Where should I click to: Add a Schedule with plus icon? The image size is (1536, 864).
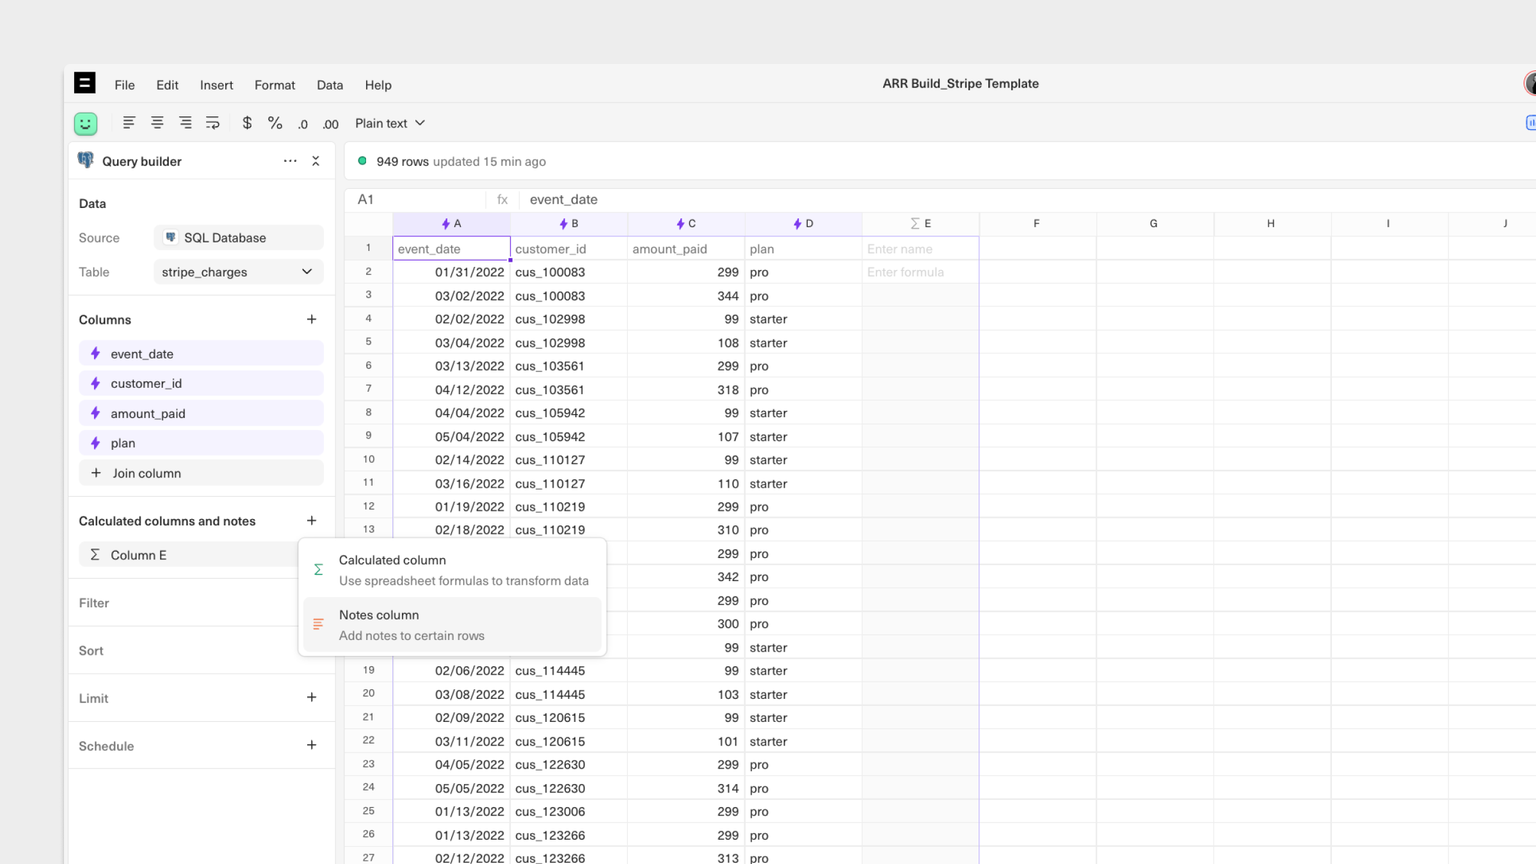pos(312,745)
